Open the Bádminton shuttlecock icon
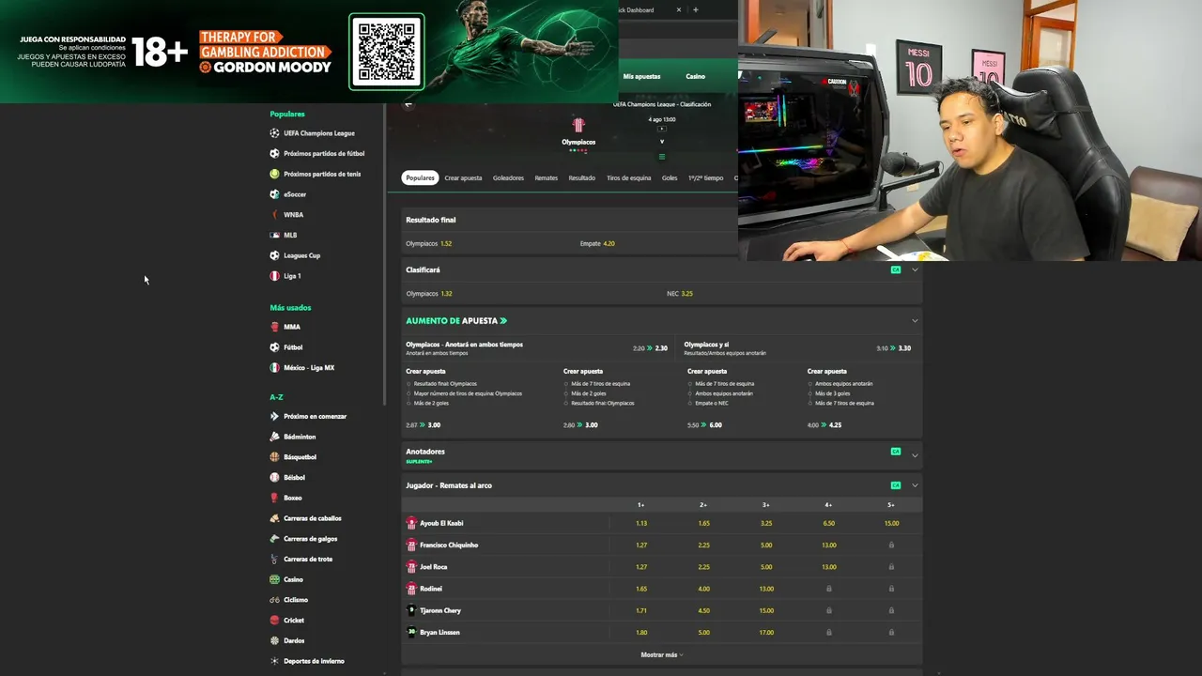The image size is (1202, 676). (x=274, y=437)
